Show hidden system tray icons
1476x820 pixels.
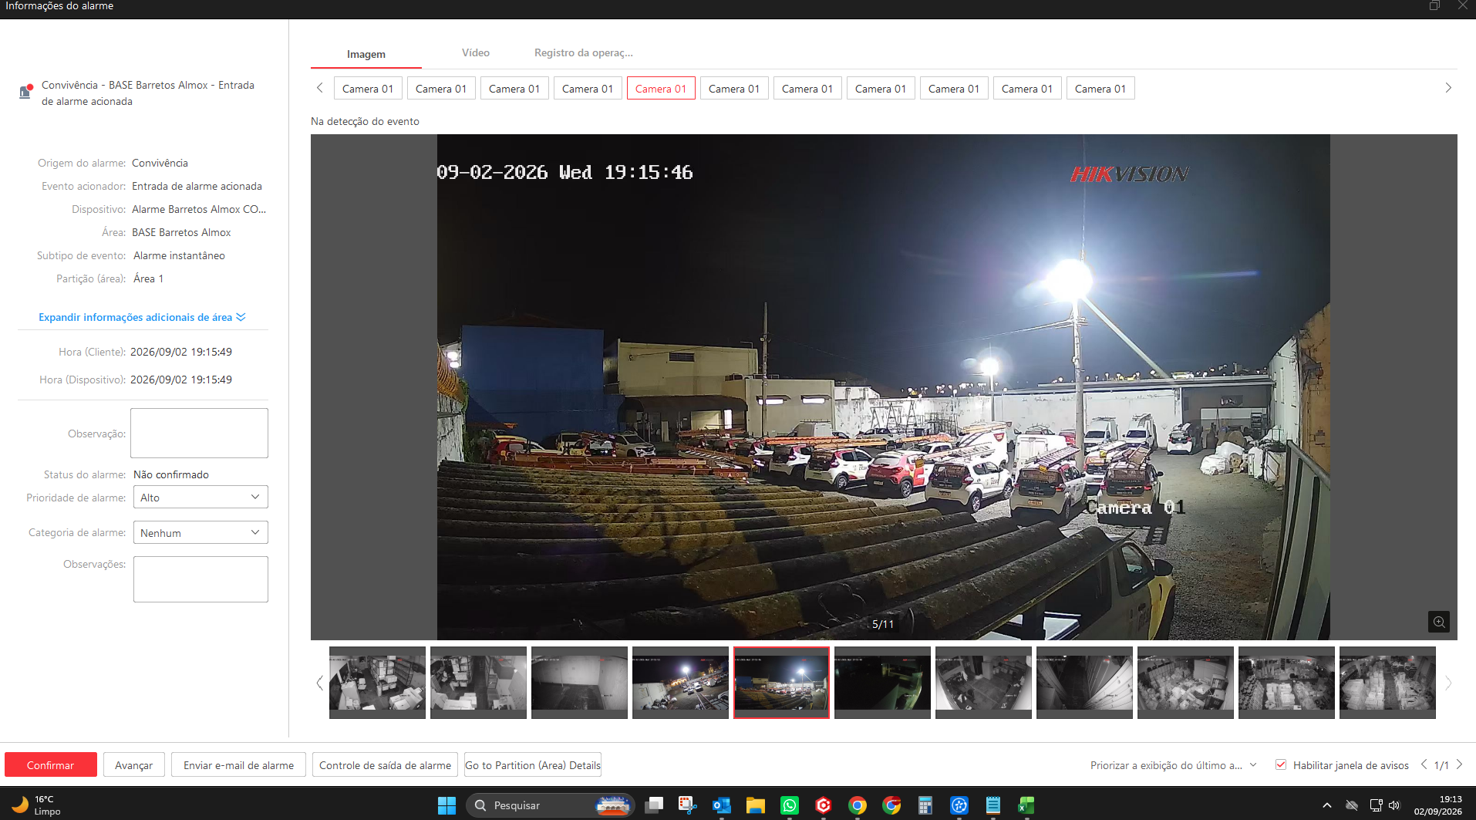[1327, 805]
